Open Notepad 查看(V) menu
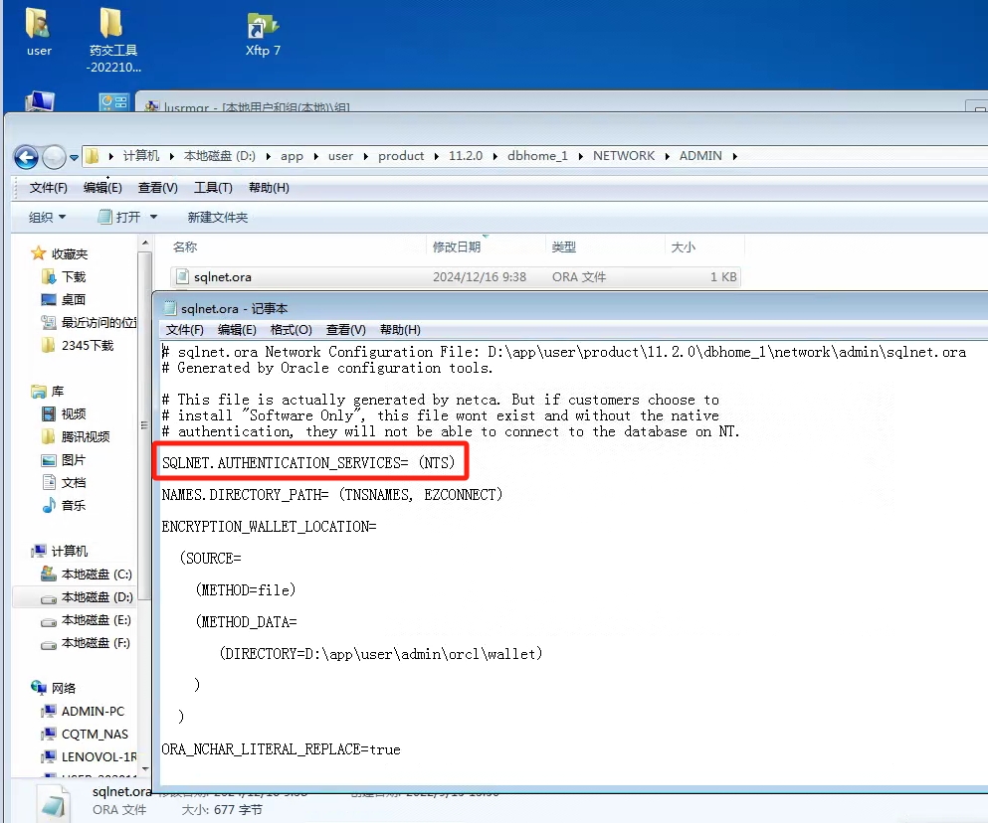Viewport: 988px width, 823px height. (x=346, y=330)
